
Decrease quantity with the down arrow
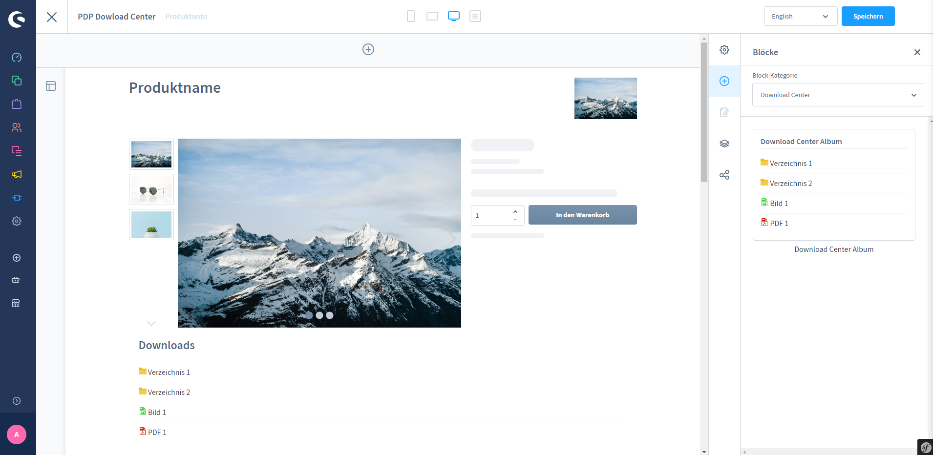[515, 220]
